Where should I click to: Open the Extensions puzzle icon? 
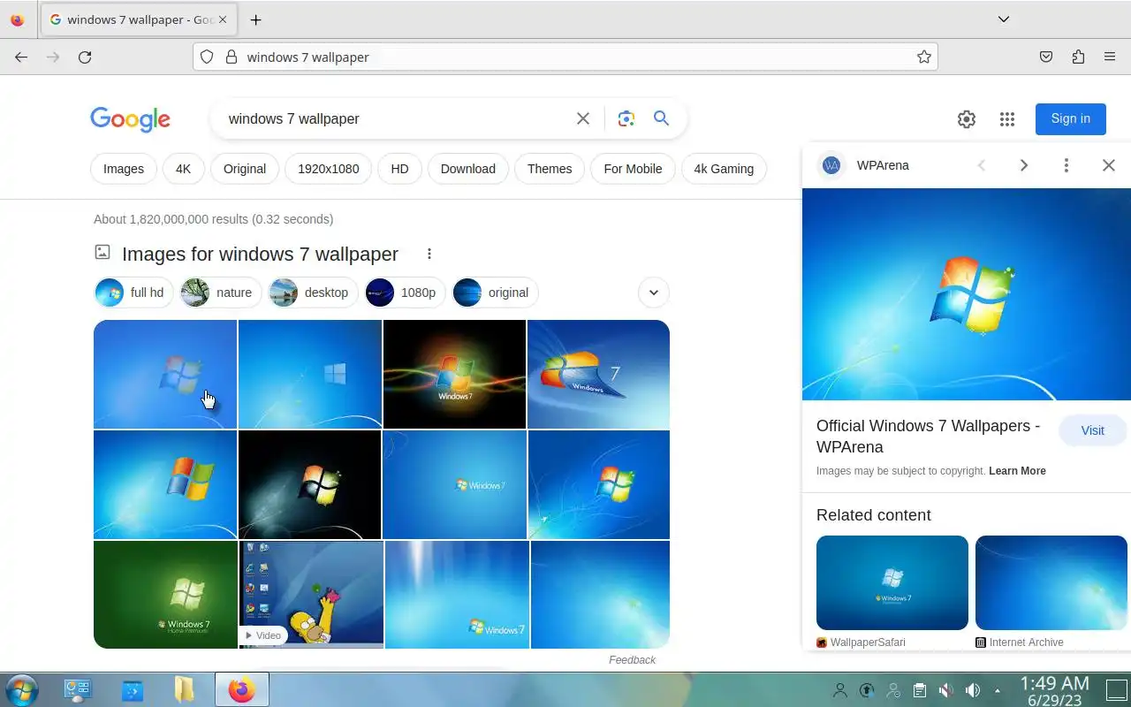(1078, 57)
